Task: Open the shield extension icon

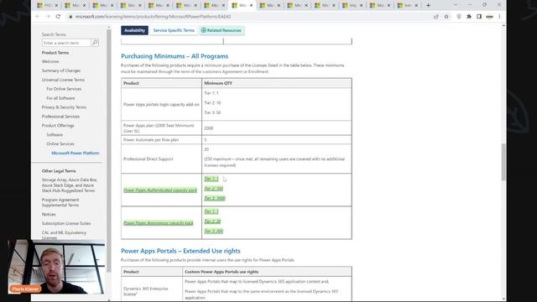Action: click(x=459, y=17)
